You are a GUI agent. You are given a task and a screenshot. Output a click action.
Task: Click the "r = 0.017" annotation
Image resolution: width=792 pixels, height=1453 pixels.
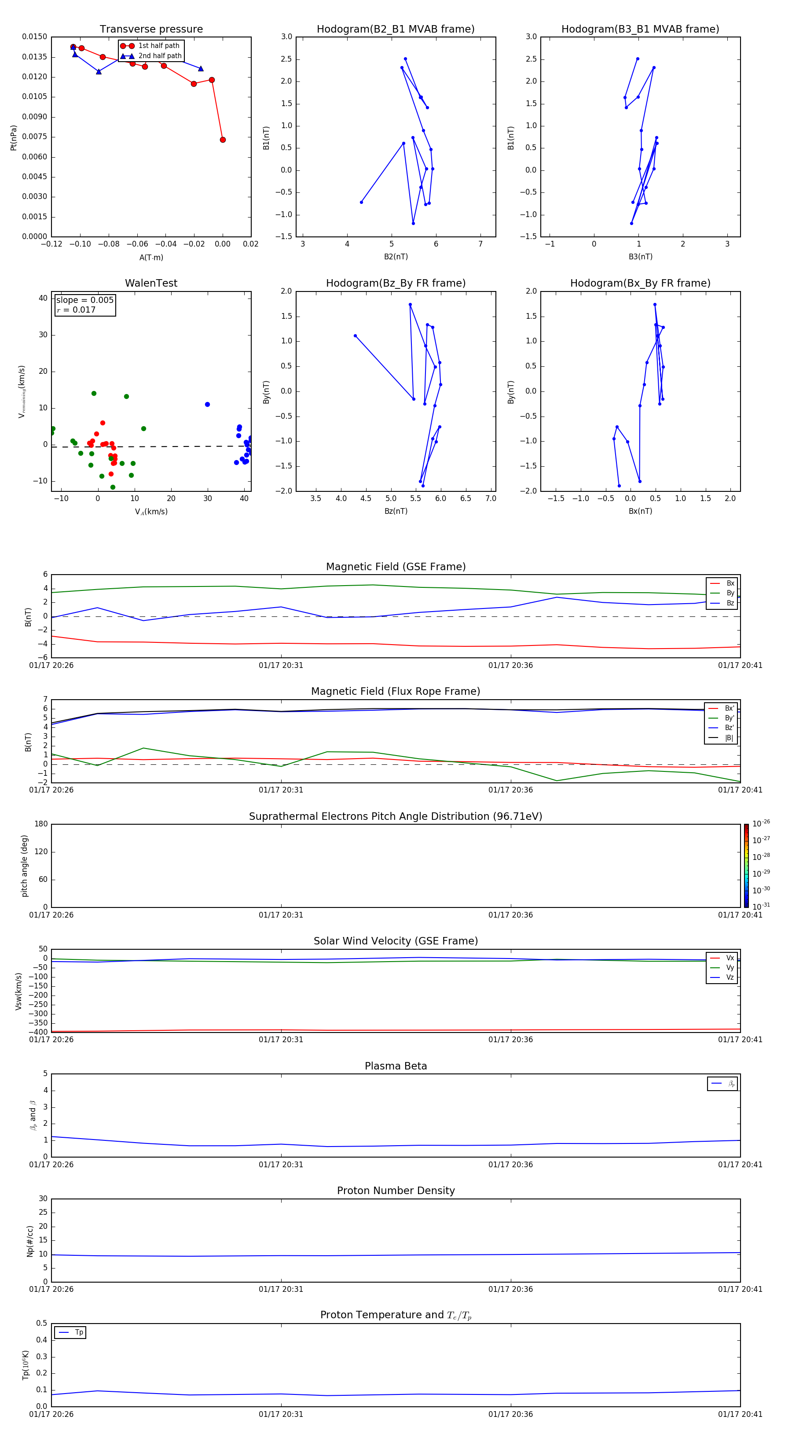(x=76, y=310)
